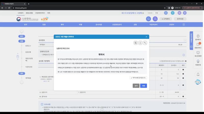Open the 발주 main menu

[x=26, y=25]
